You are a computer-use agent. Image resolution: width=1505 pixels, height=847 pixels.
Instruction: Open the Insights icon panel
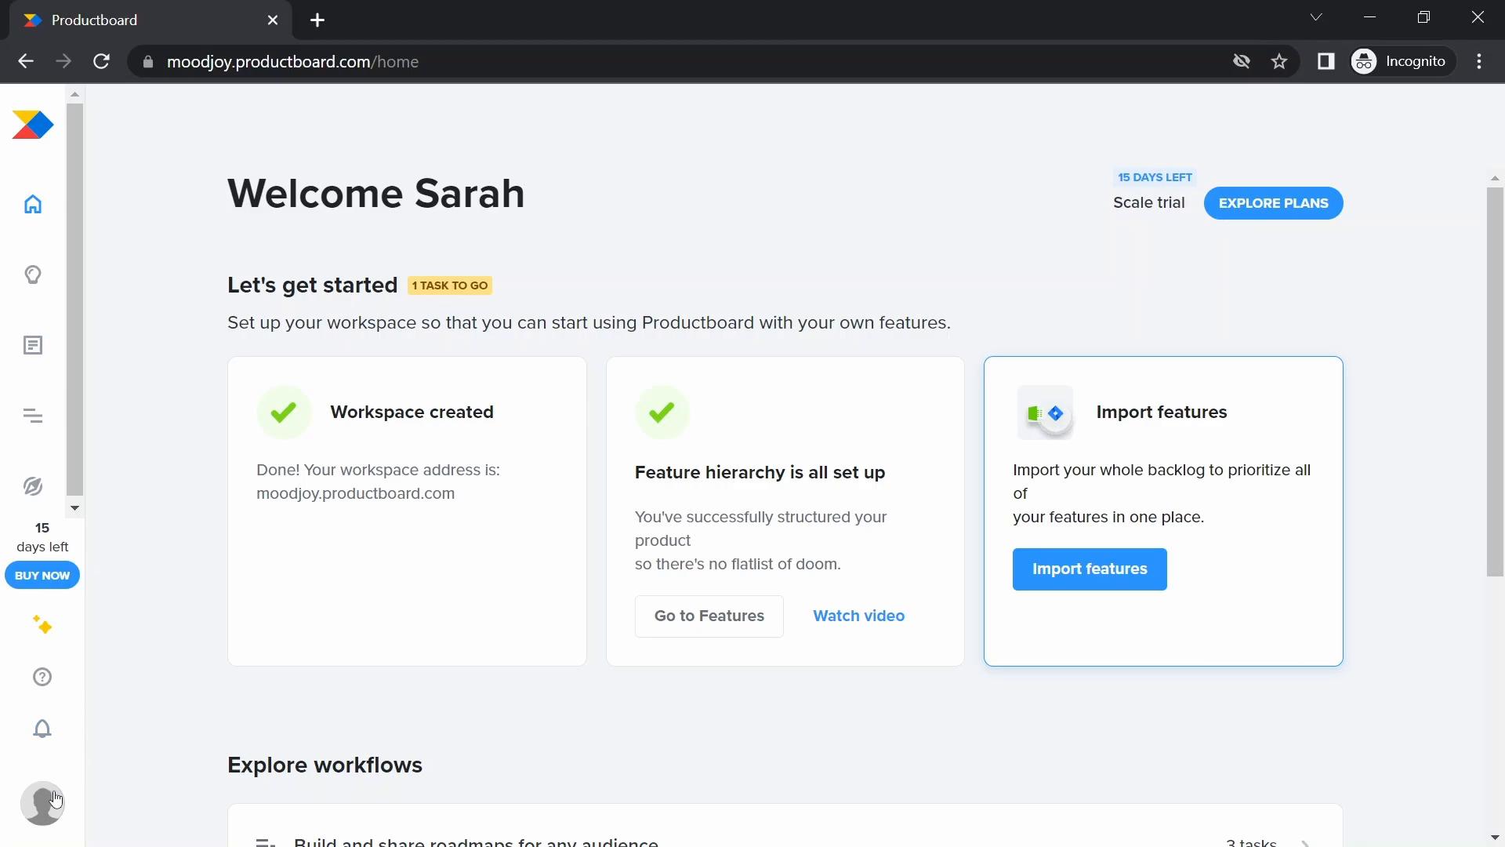pos(33,274)
